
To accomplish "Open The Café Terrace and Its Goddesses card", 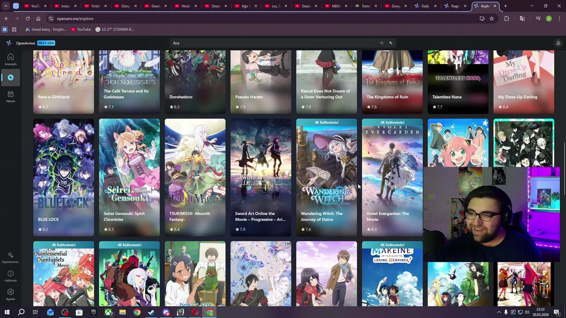I will (x=129, y=82).
